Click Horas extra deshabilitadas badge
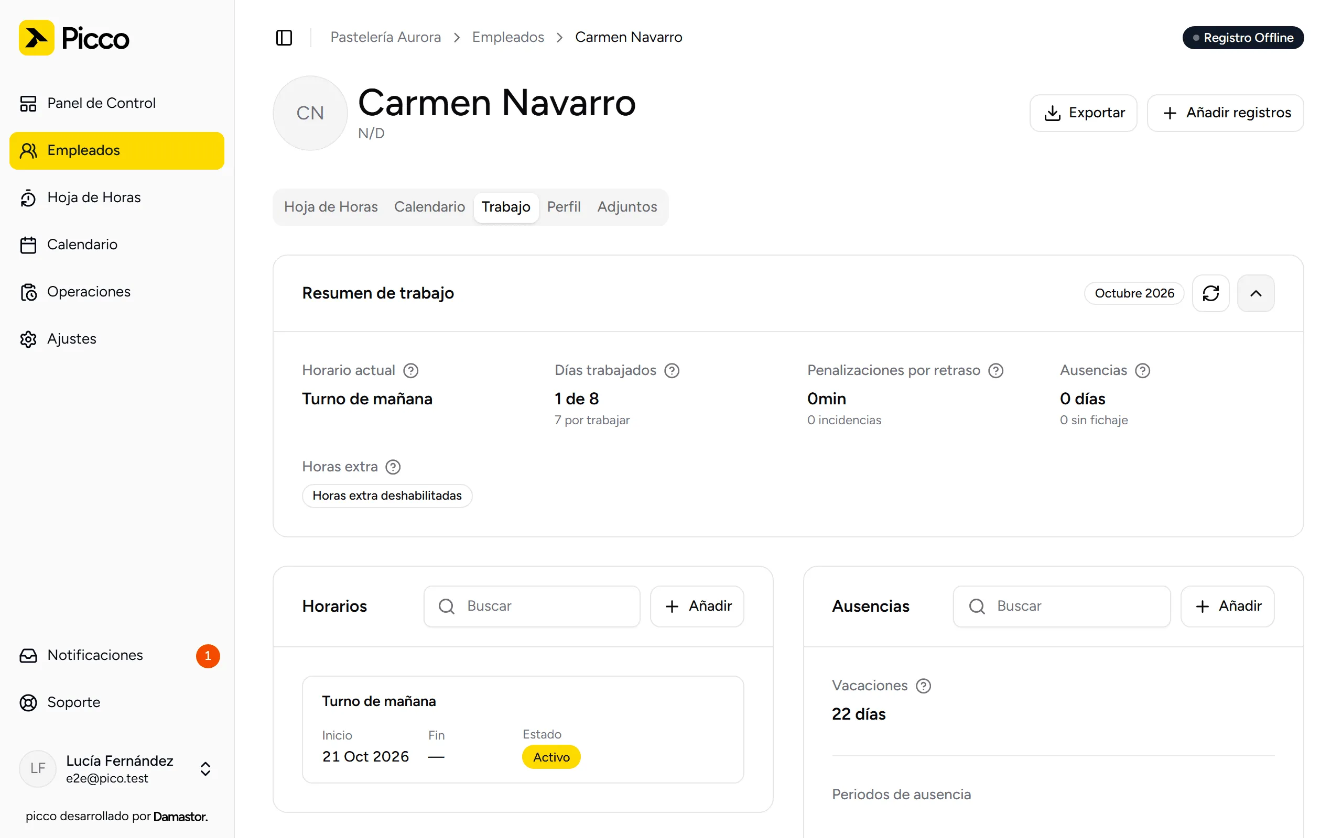 [x=387, y=495]
